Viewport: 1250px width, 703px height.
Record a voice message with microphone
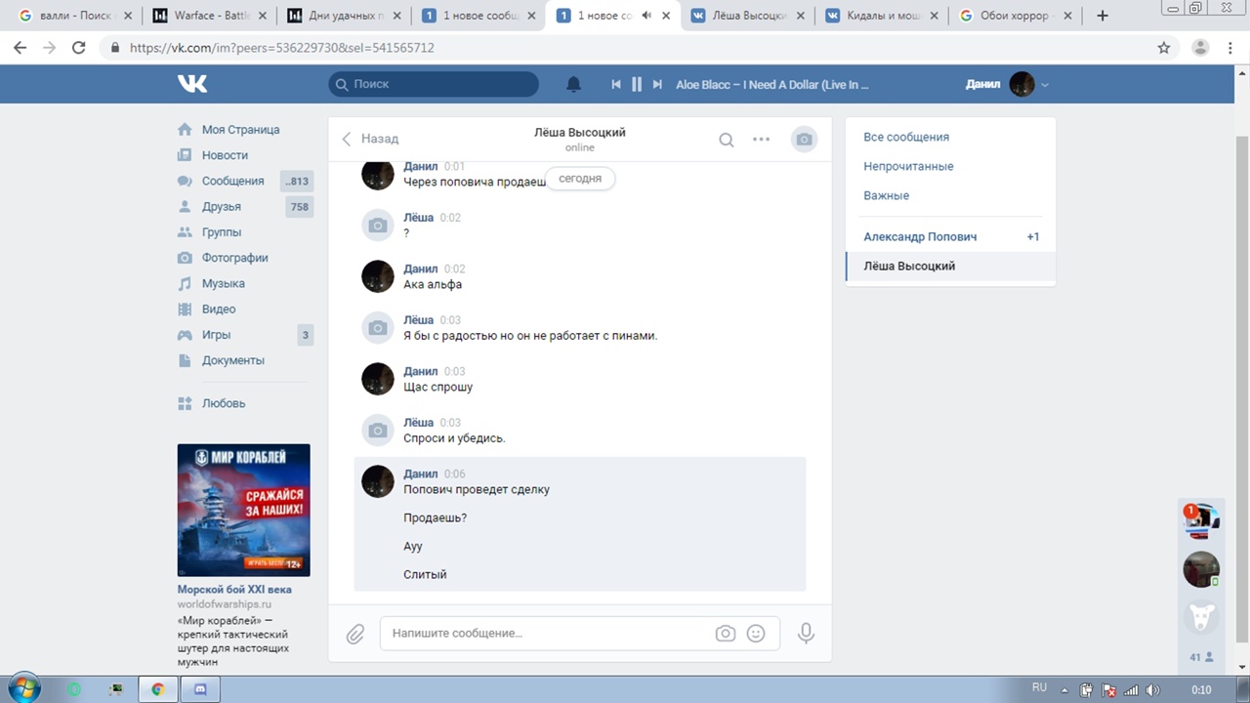coord(806,634)
